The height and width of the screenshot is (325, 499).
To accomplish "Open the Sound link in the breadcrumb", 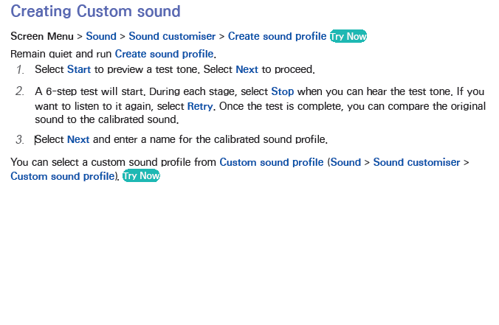I will pos(101,36).
